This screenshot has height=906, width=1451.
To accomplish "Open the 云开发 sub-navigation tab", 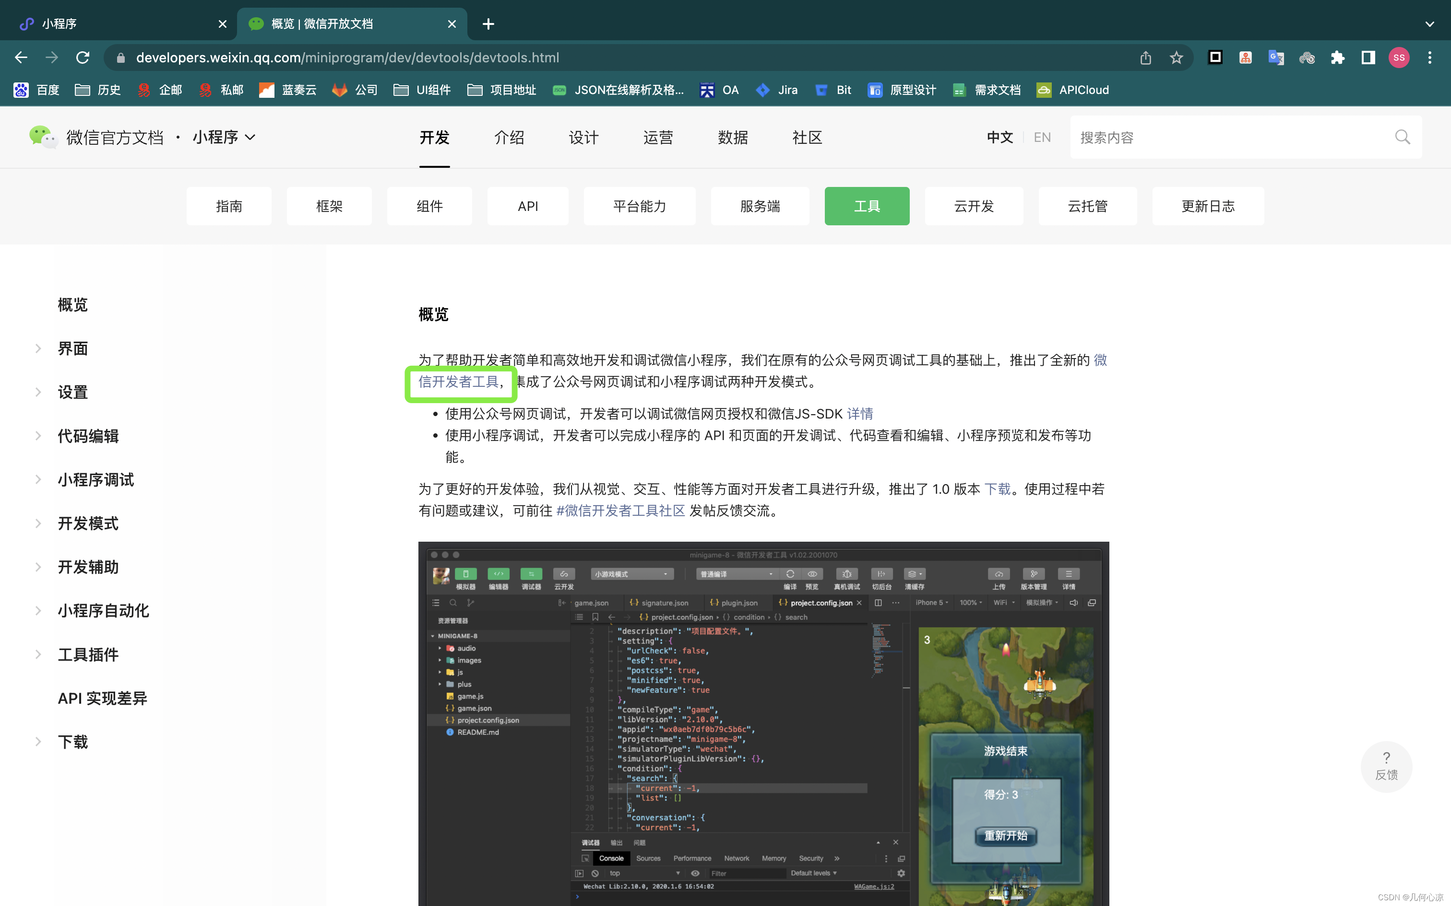I will [974, 206].
